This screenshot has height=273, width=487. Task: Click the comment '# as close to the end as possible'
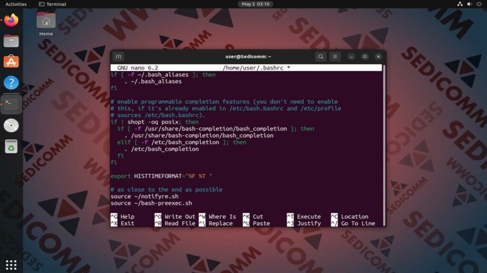click(166, 190)
